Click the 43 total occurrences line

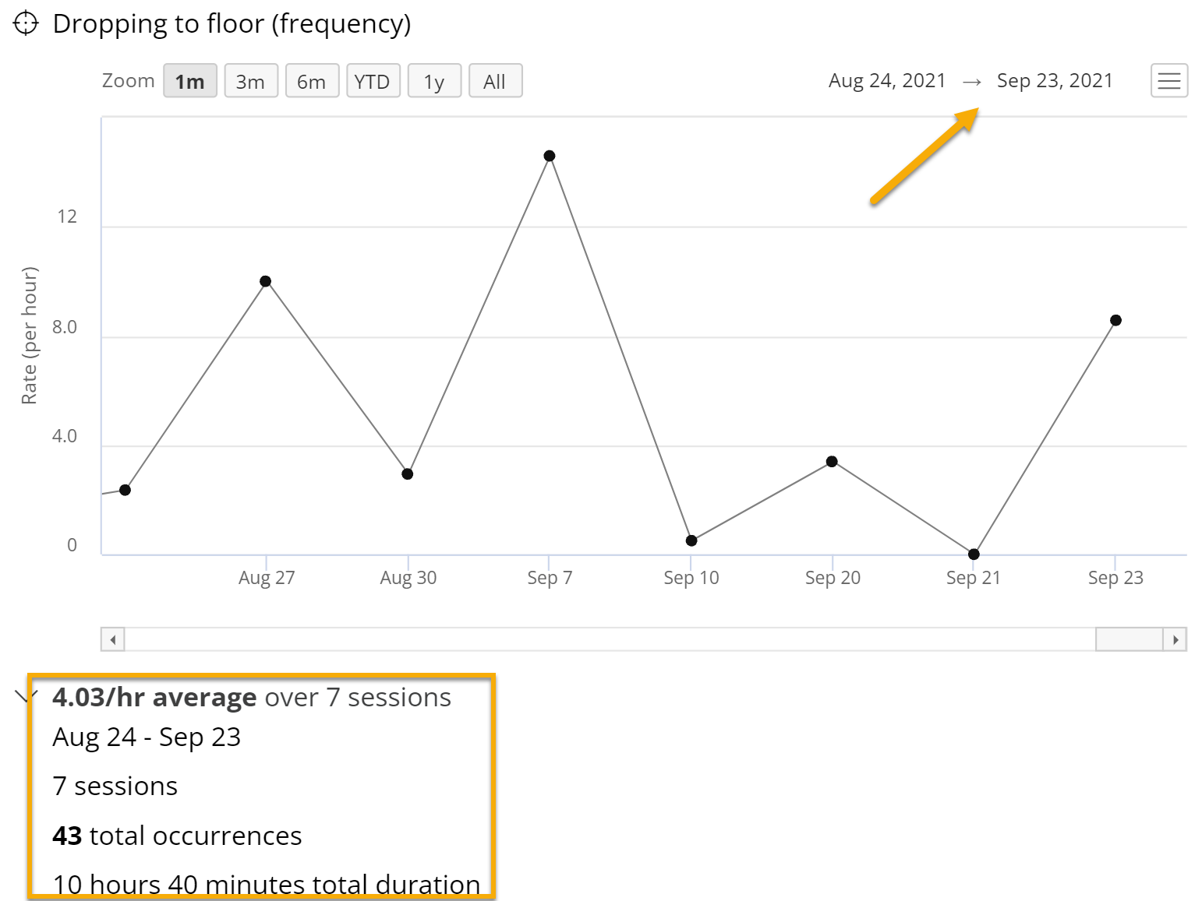176,836
